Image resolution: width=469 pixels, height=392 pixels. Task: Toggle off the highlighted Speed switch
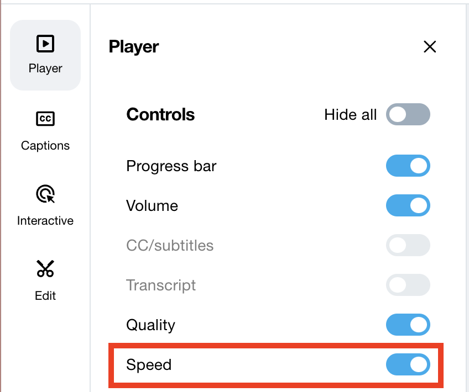408,364
